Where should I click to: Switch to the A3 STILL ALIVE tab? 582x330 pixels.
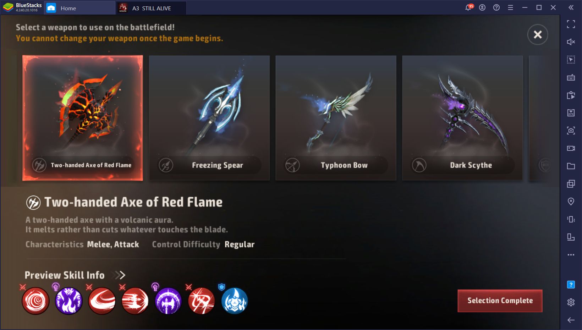pyautogui.click(x=152, y=8)
